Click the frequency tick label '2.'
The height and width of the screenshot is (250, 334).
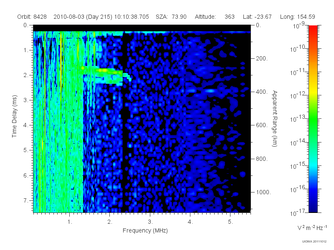point(110,222)
